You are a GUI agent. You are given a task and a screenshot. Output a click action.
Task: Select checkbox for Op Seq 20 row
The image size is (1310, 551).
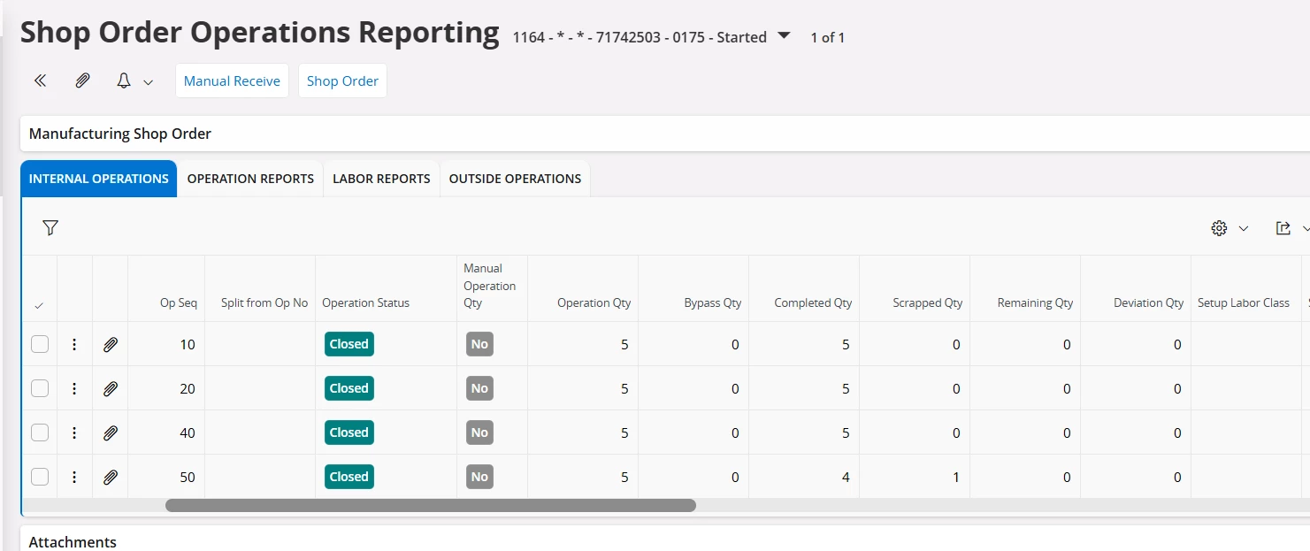(x=40, y=388)
